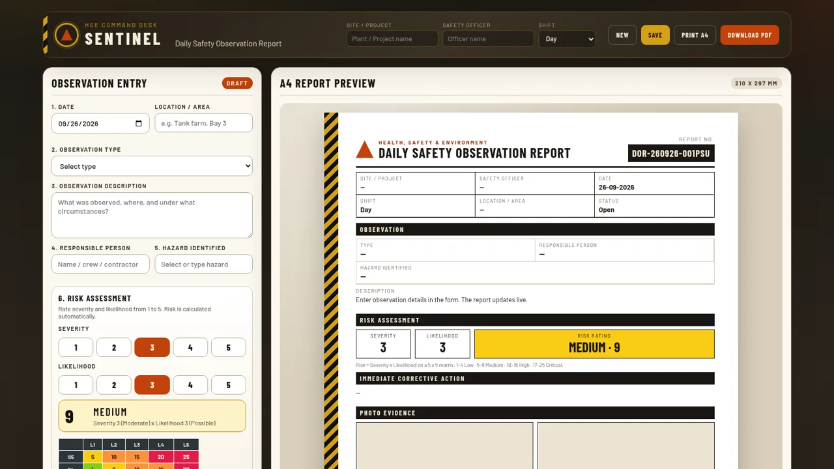The image size is (834, 469).
Task: Click the DOWNLOAD PDF button
Action: pos(750,35)
